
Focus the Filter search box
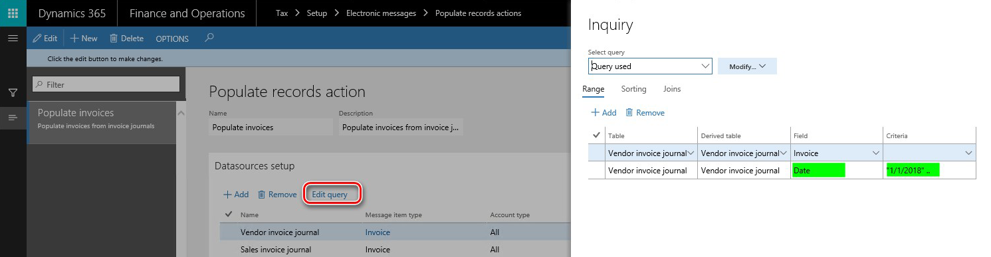106,84
